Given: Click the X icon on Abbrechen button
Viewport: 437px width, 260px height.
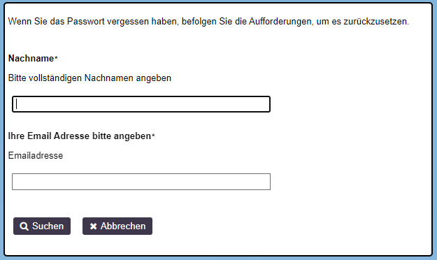Looking at the screenshot, I should point(94,226).
